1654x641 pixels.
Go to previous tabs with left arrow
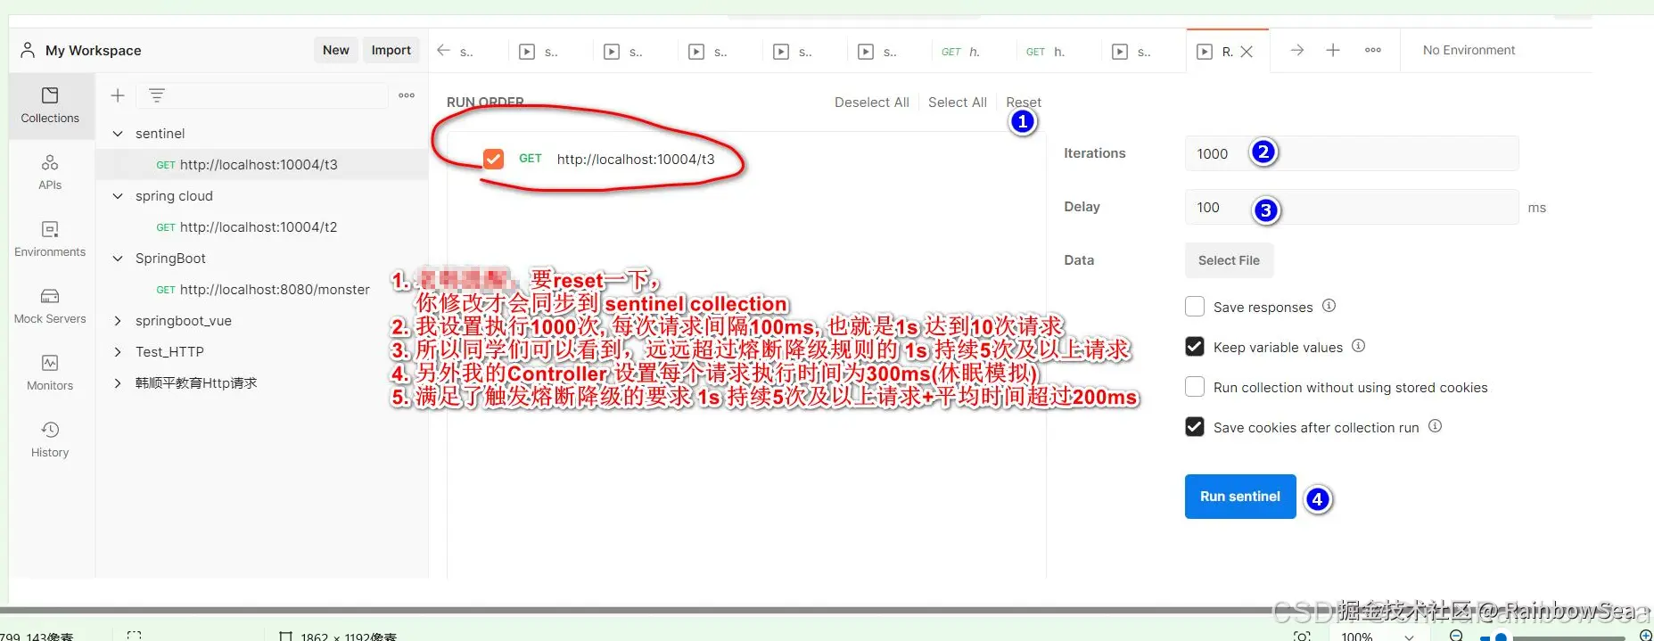(x=443, y=51)
